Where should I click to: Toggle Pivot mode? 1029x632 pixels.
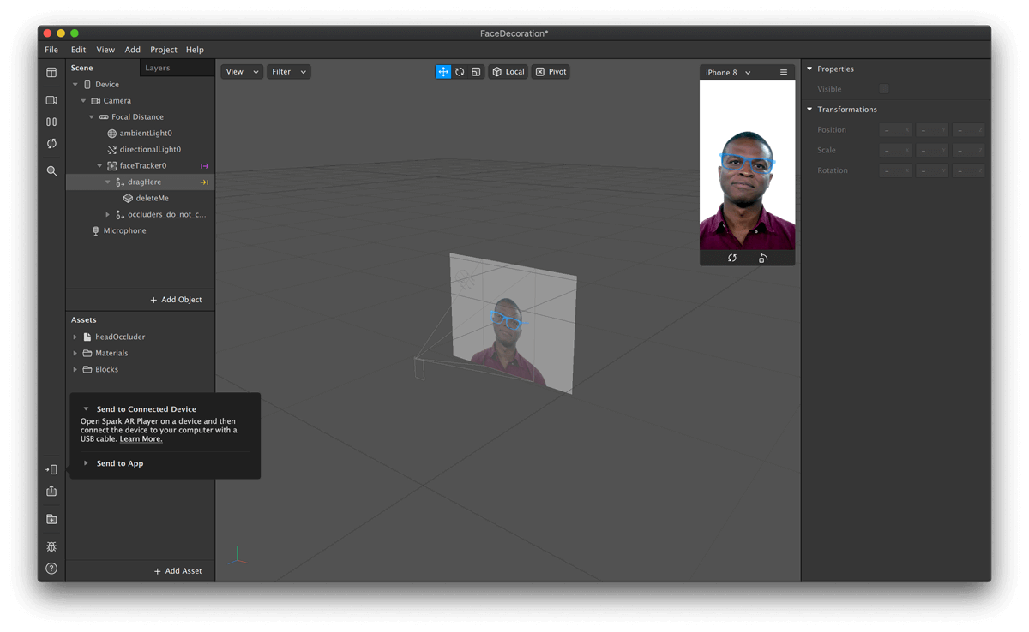coord(551,72)
